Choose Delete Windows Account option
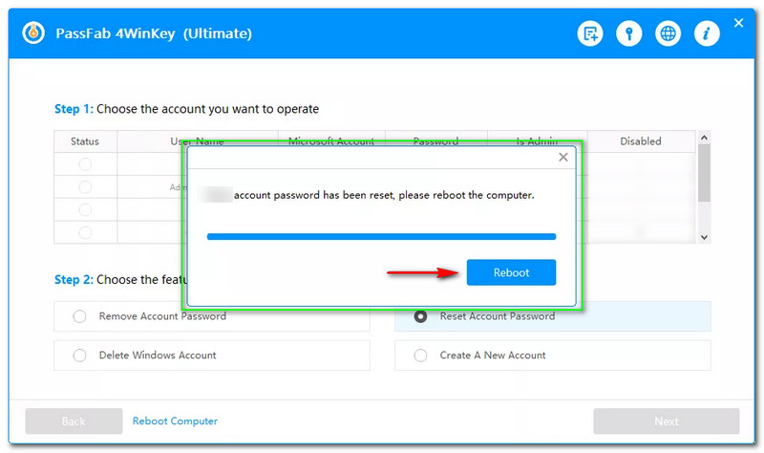Viewport: 764px width, 453px height. click(80, 356)
